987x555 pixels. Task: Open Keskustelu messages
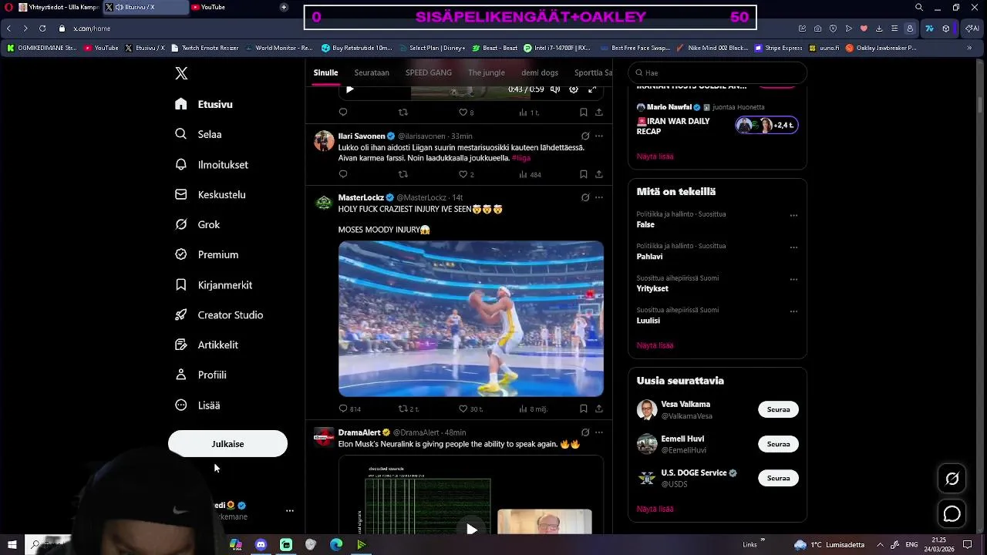click(211, 194)
